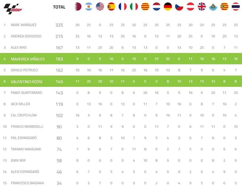This screenshot has width=242, height=188.
Task: Choose the Thailand flag icon
Action: click(236, 7)
